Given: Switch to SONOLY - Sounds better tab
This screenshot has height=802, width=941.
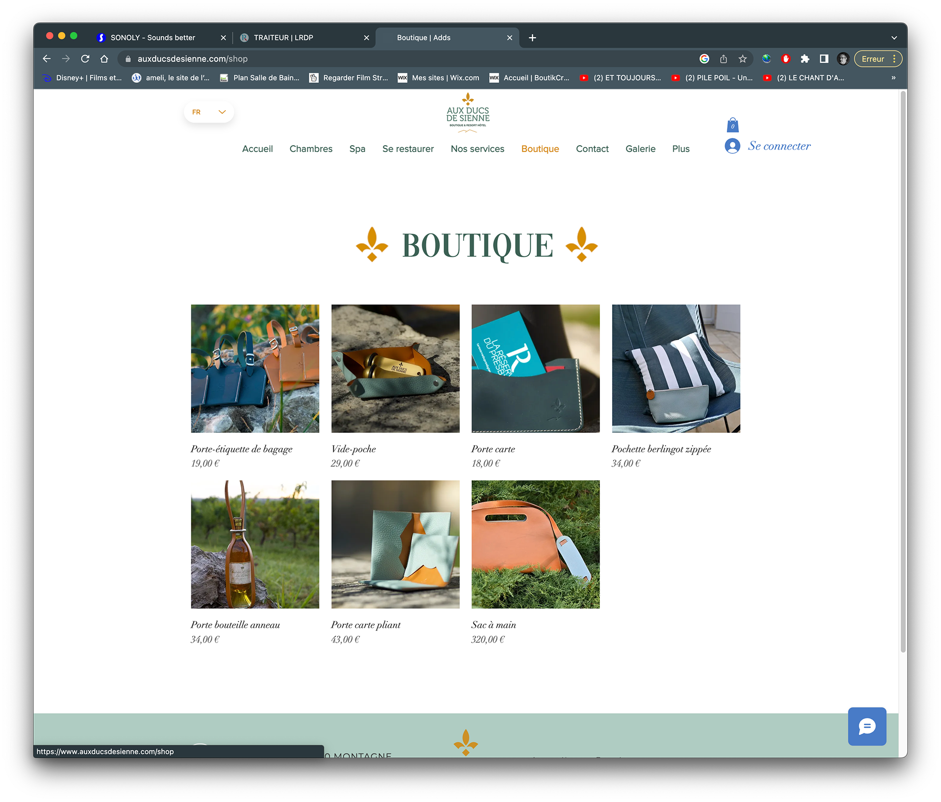Looking at the screenshot, I should click(153, 38).
